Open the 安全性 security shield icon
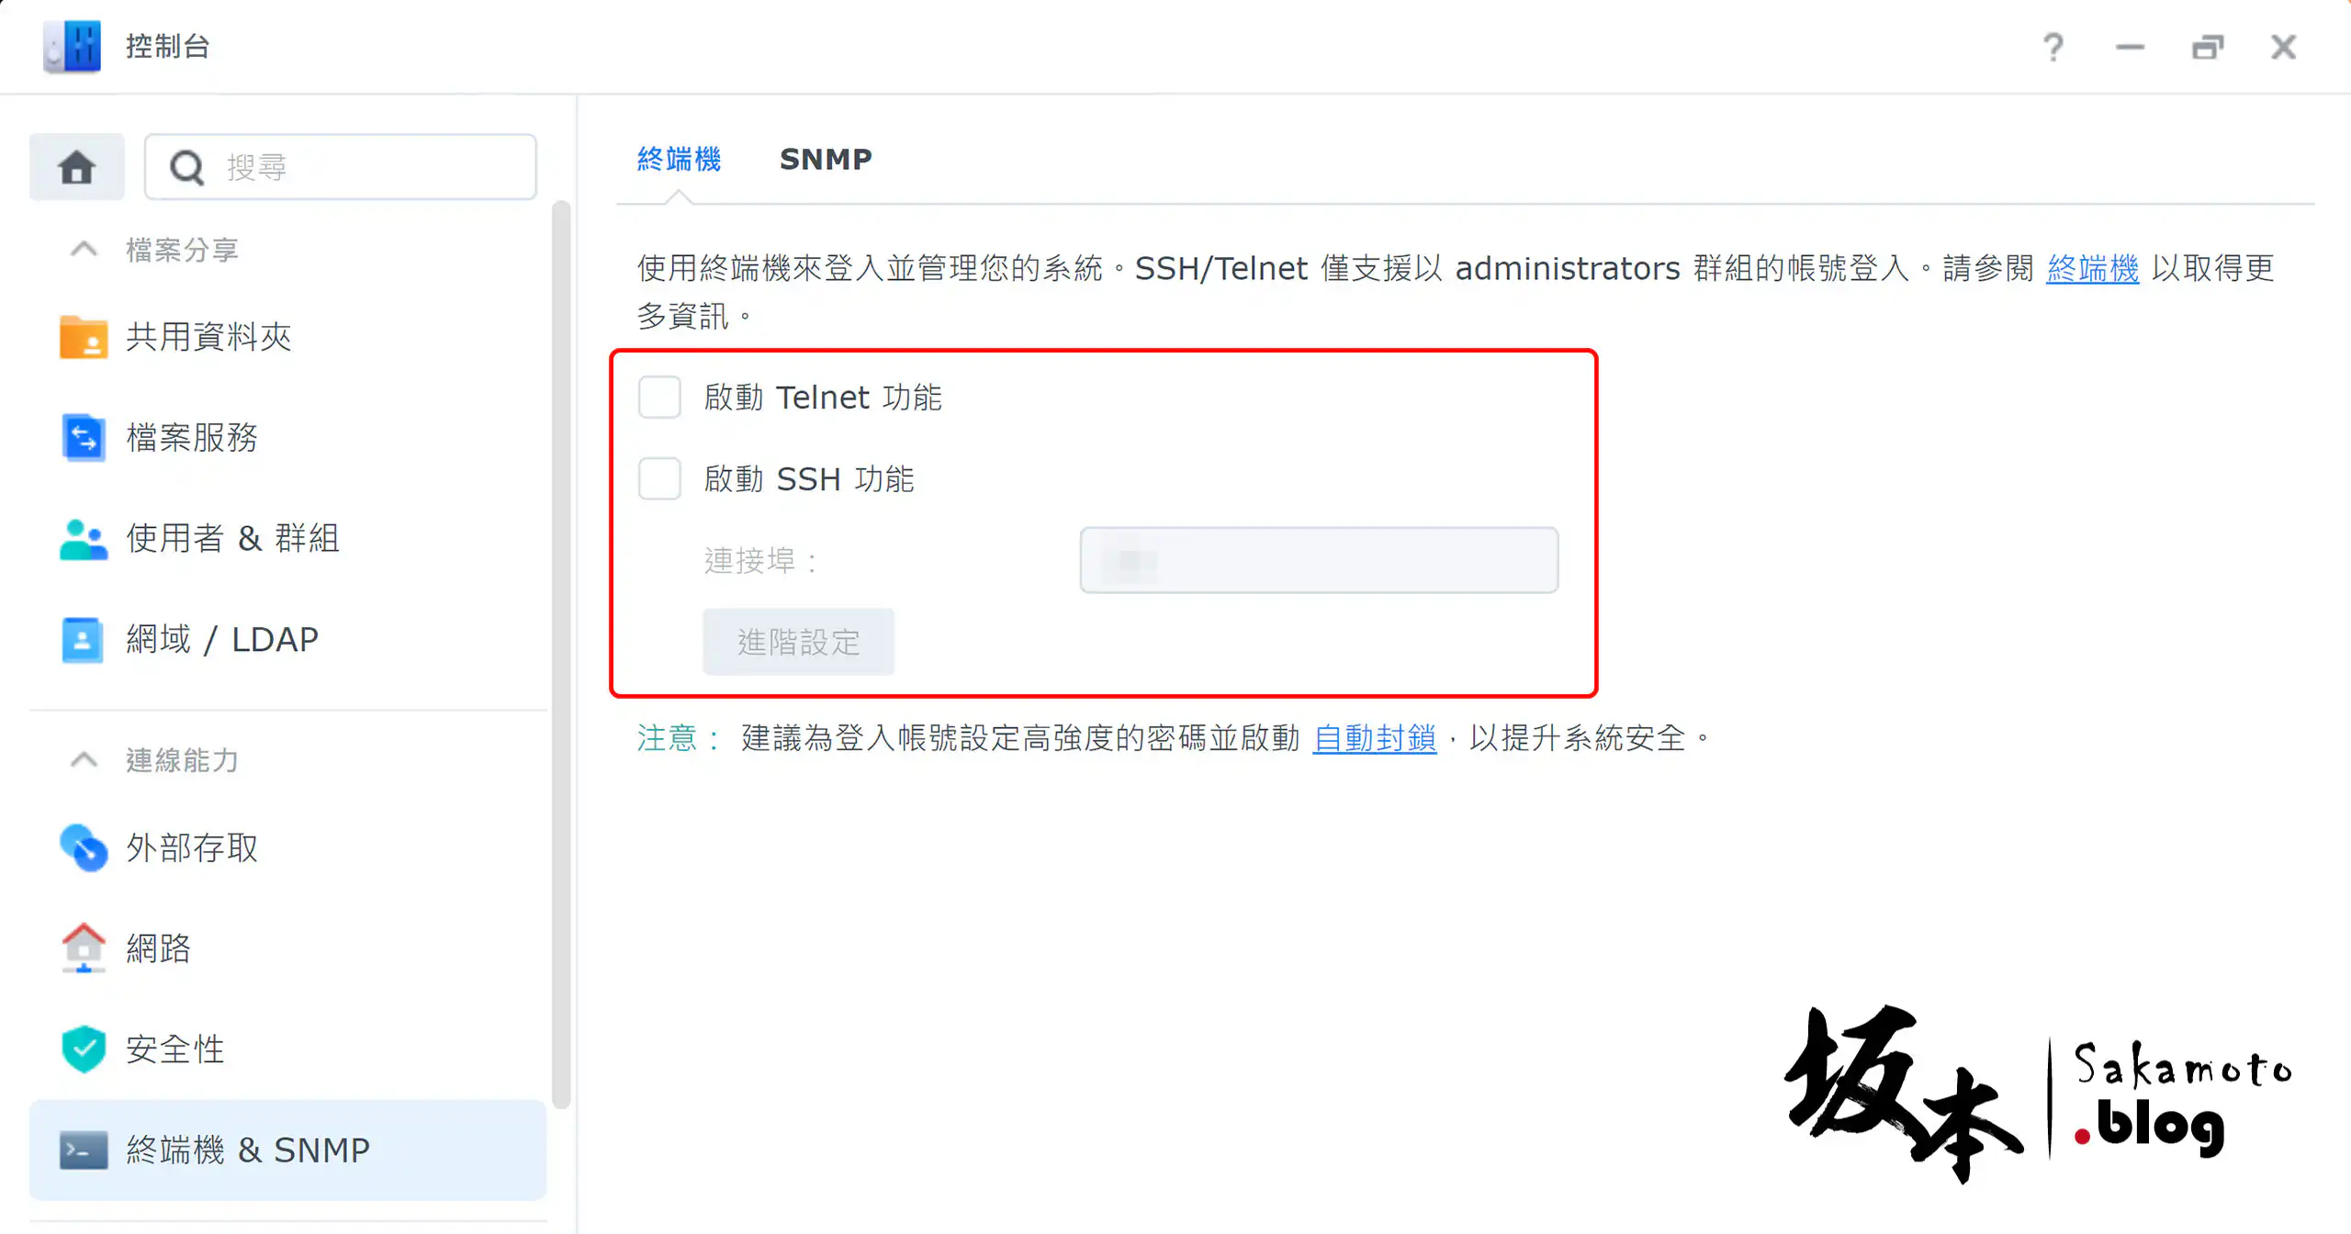This screenshot has width=2351, height=1234. (x=83, y=1049)
